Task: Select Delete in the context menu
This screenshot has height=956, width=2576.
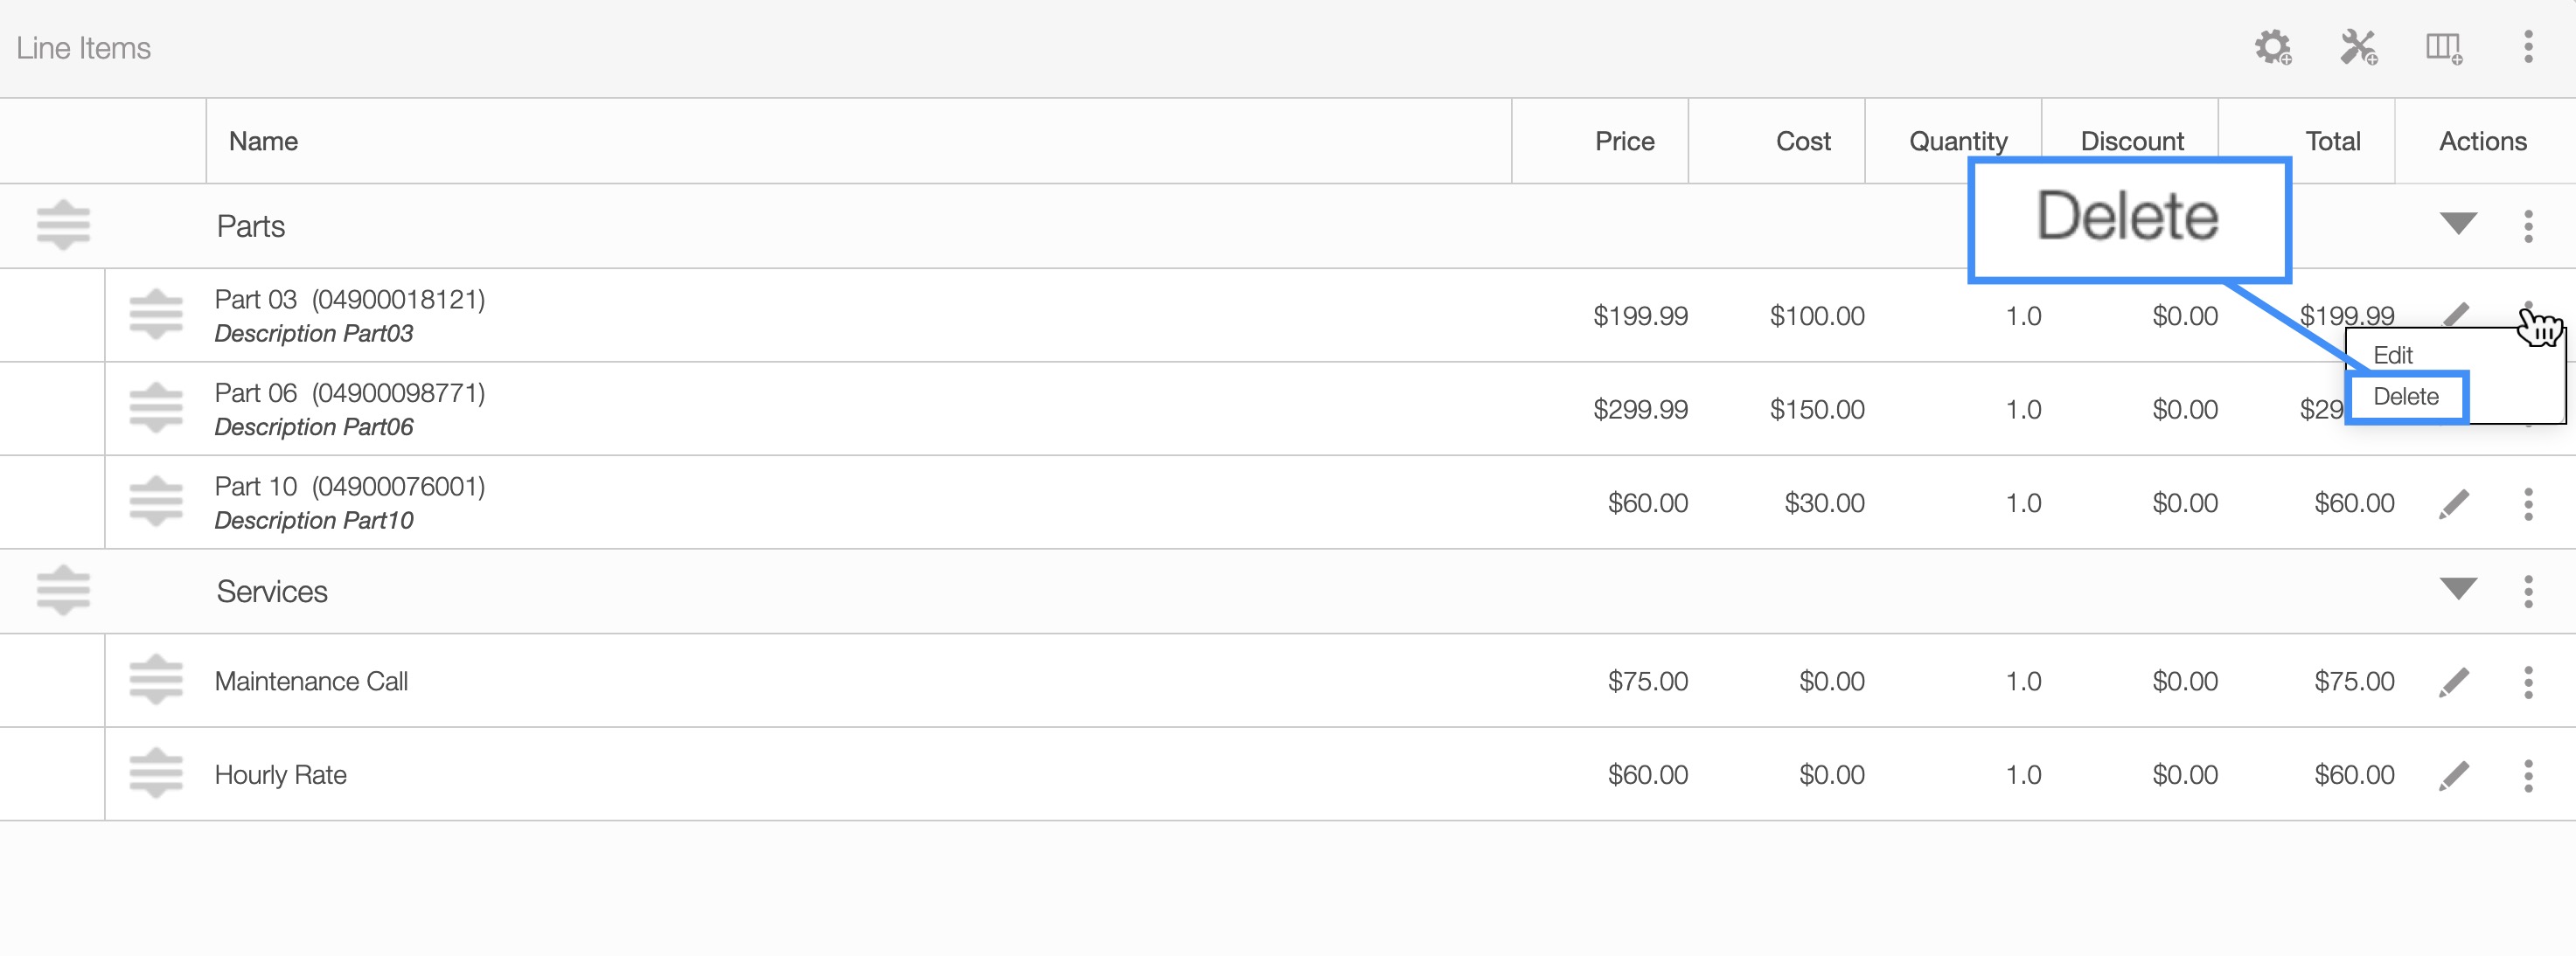Action: pyautogui.click(x=2406, y=397)
